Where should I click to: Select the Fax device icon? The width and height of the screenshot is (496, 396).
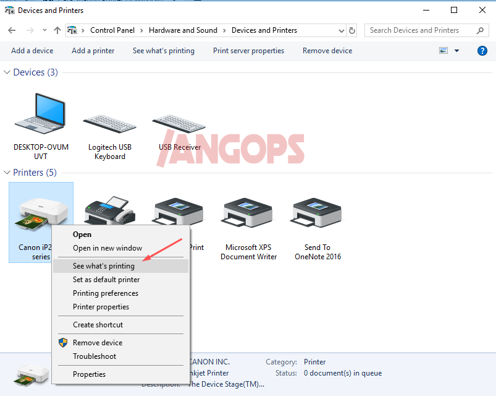pos(110,210)
